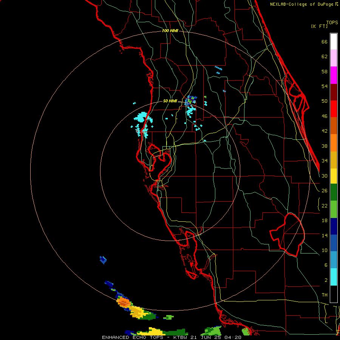Click the 54 value on the legend

(325, 86)
